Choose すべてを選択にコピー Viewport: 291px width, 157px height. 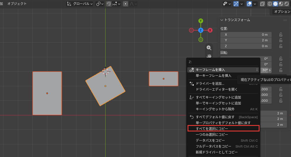click(x=223, y=129)
